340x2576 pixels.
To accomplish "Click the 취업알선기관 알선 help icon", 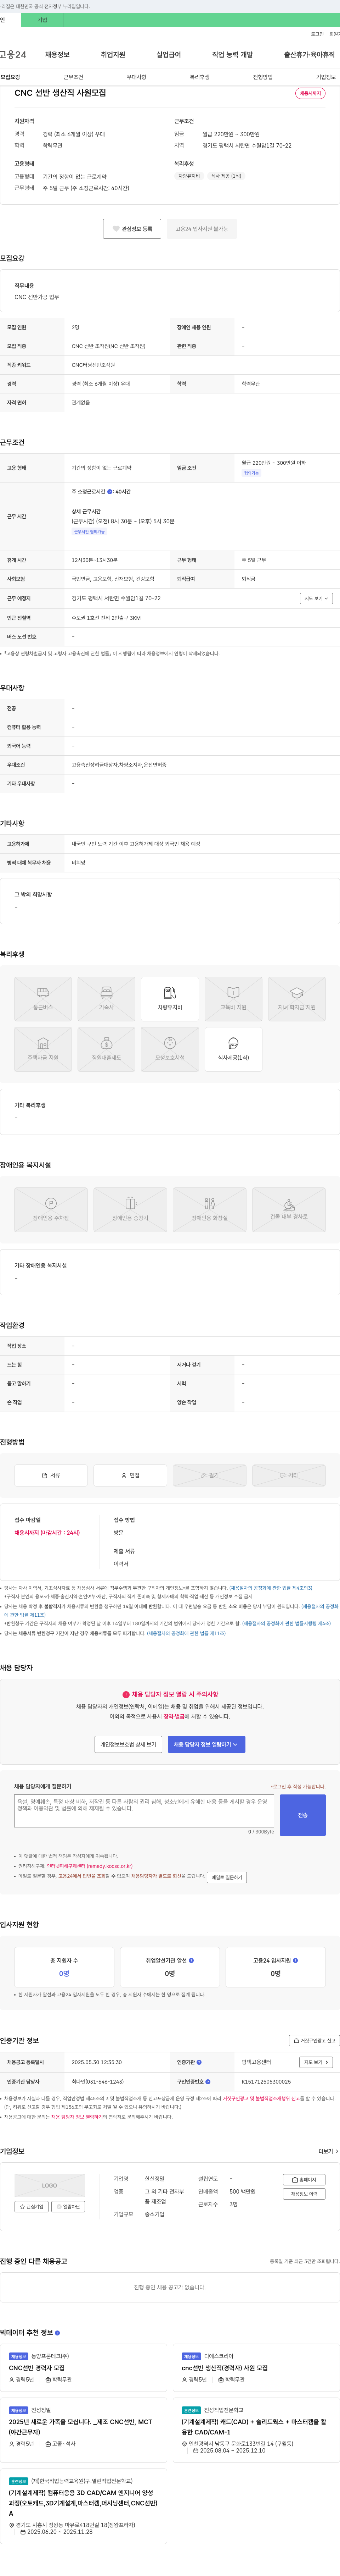I will 192,1960.
